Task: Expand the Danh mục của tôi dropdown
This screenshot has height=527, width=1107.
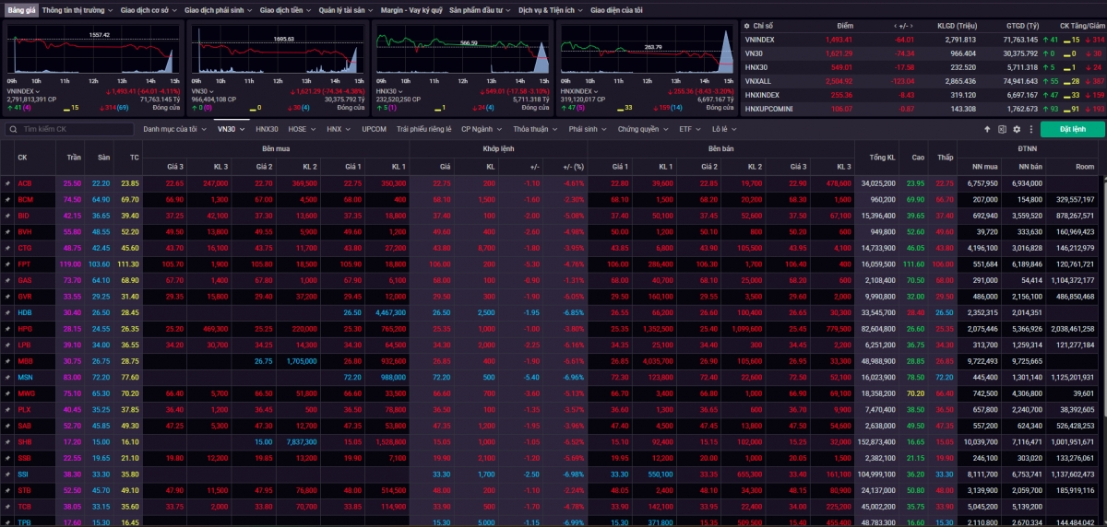Action: pyautogui.click(x=175, y=130)
